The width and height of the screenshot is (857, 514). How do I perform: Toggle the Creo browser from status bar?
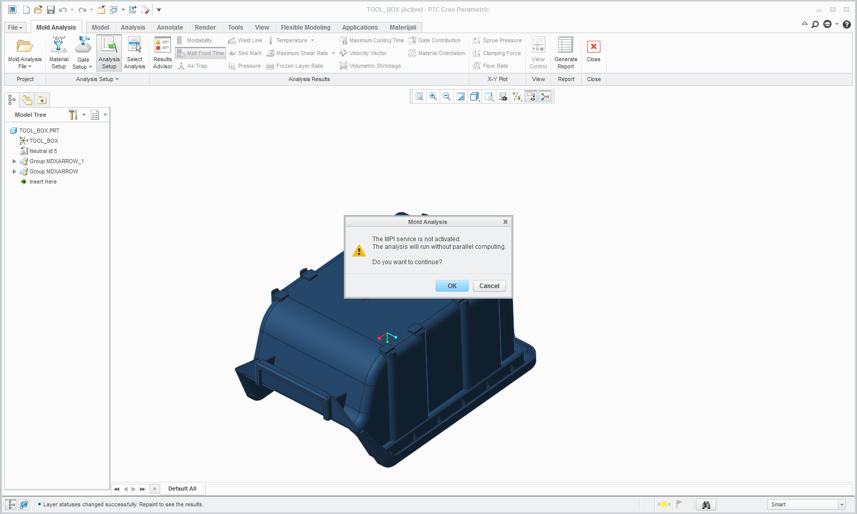tap(24, 504)
